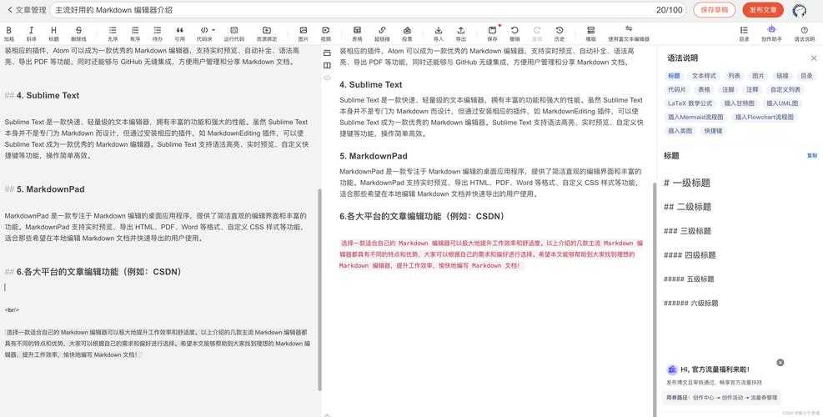Select the 插入UML图 syntax tag
The image size is (823, 417).
tap(782, 103)
